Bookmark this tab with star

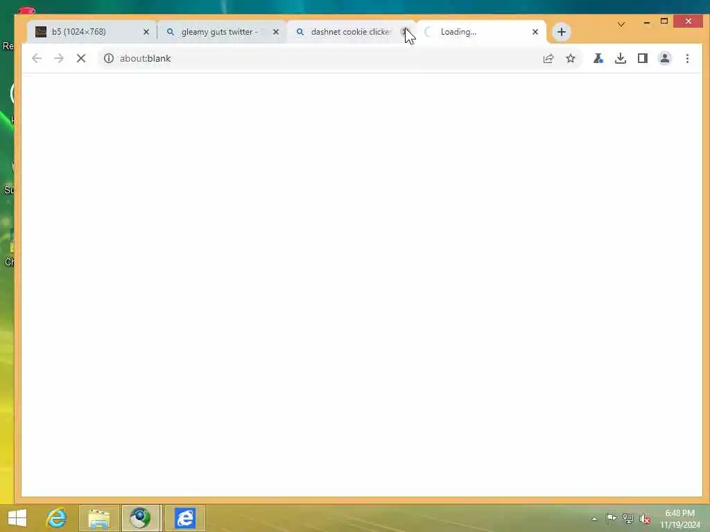[x=571, y=58]
